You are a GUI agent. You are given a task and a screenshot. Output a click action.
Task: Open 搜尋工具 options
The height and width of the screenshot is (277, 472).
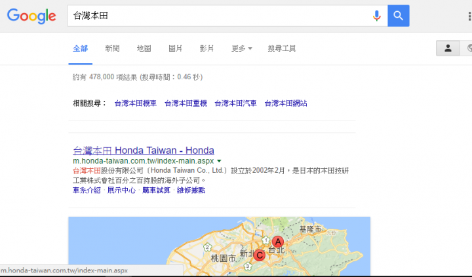[282, 48]
